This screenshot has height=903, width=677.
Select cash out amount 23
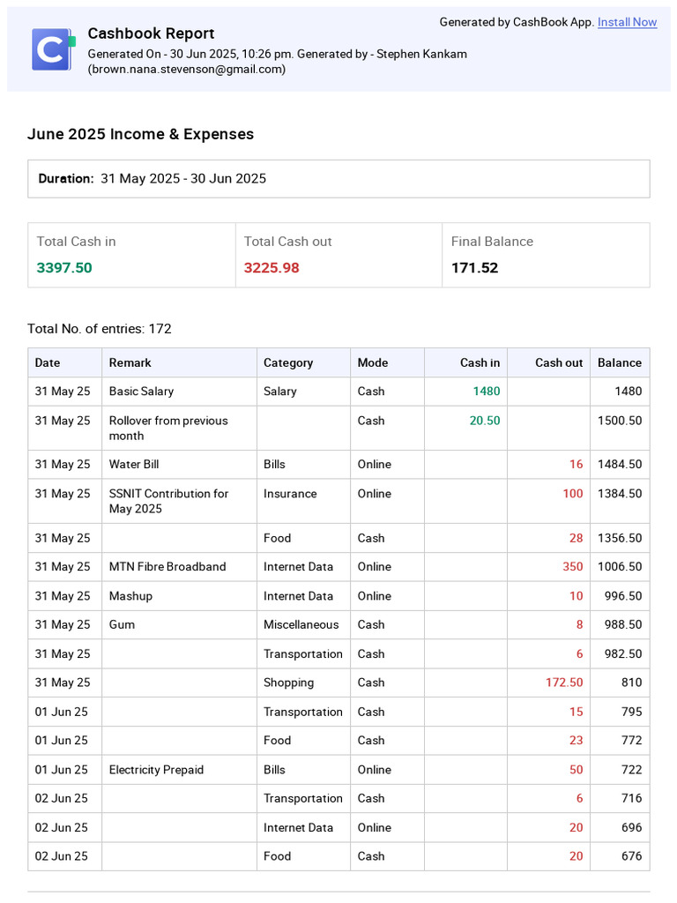[x=577, y=740]
